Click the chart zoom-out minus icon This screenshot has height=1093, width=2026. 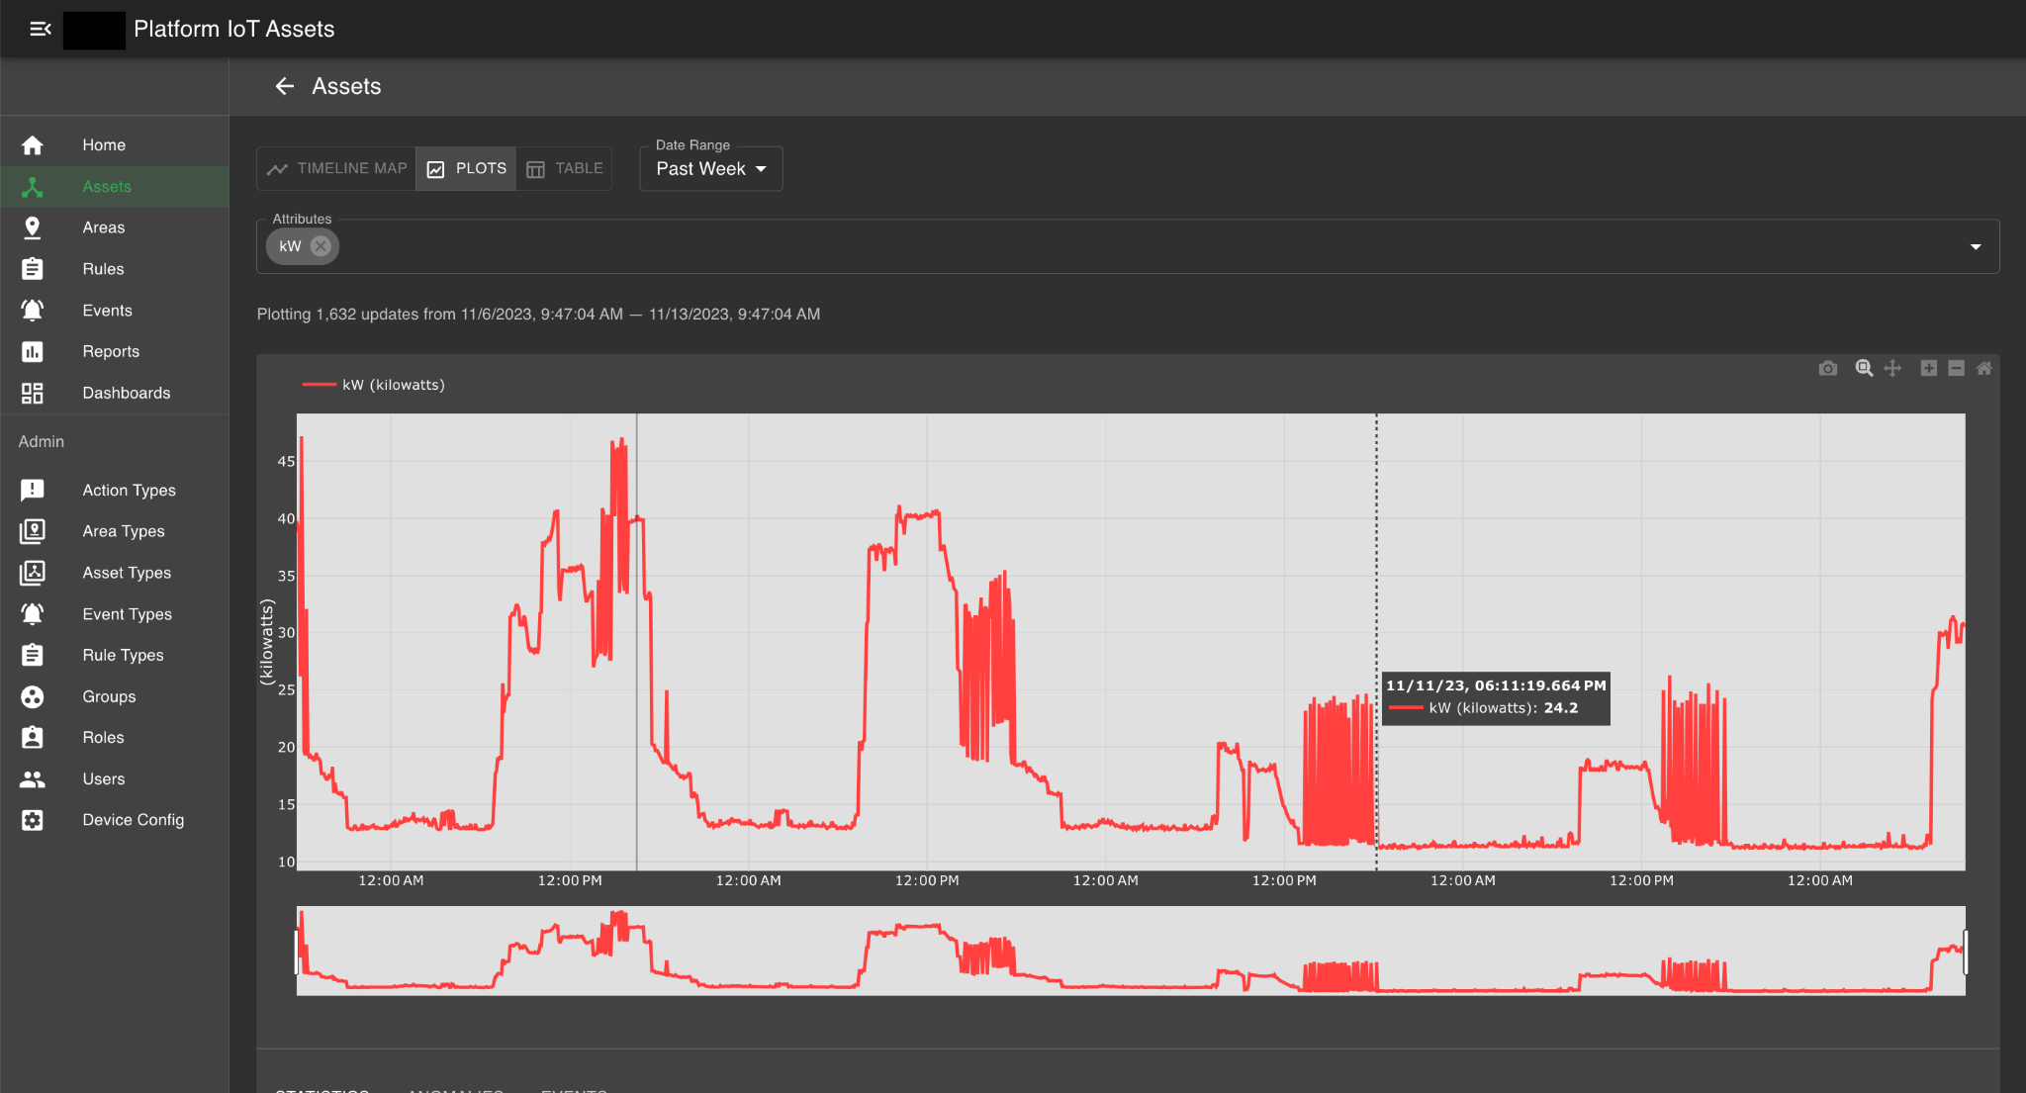click(x=1956, y=368)
